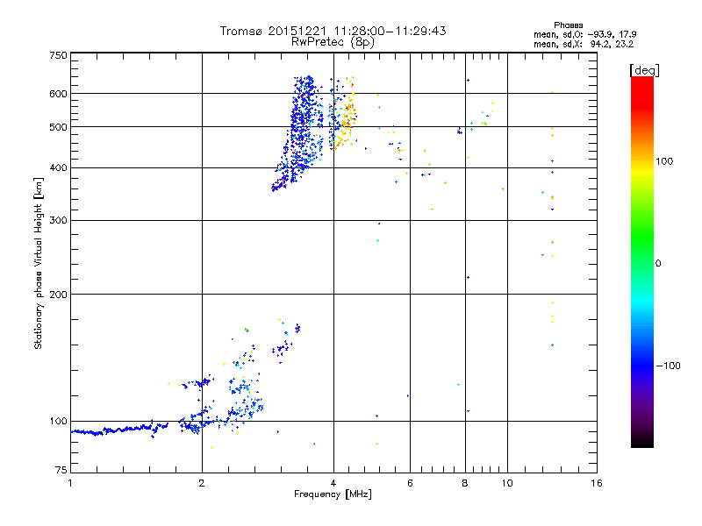Click the 'mean, sd,X: 94.2, 23.2' text
Screen dimensions: 702x526
coord(584,44)
